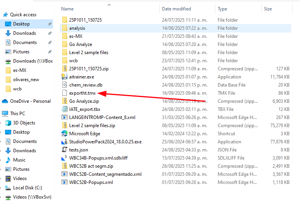Click the OneDrive cloud icon
This screenshot has height=204, width=300.
(5, 101)
